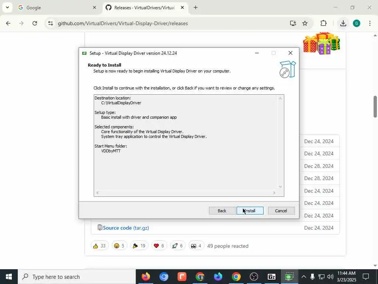Click 'Basic install with driver and companion app' text
Screen dimensions: 378x284
coord(139,117)
